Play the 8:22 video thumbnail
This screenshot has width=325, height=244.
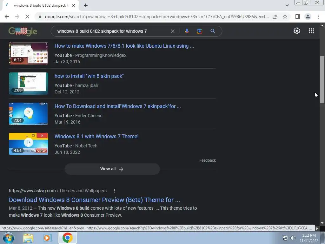(x=28, y=53)
